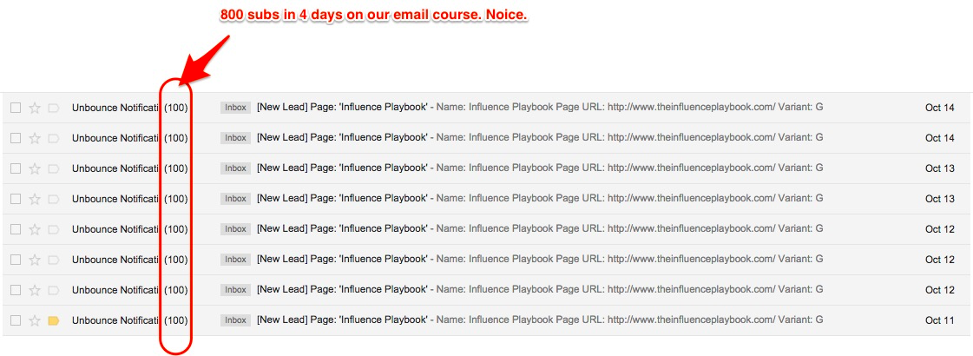Click the yellow importance marker on Oct 11 email
Viewport: 973px width, 356px height.
point(53,320)
